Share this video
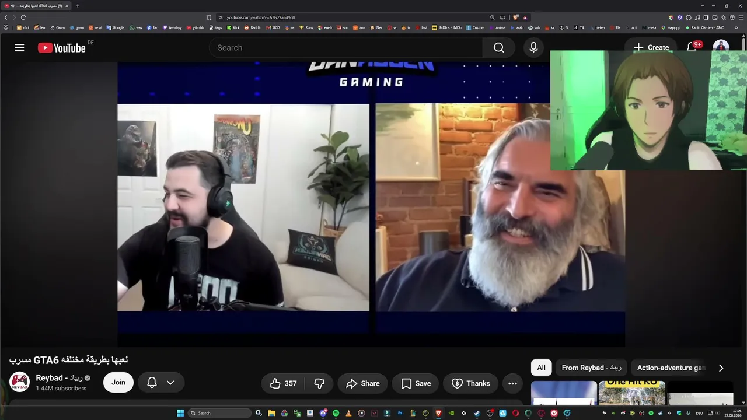747x420 pixels. tap(362, 383)
